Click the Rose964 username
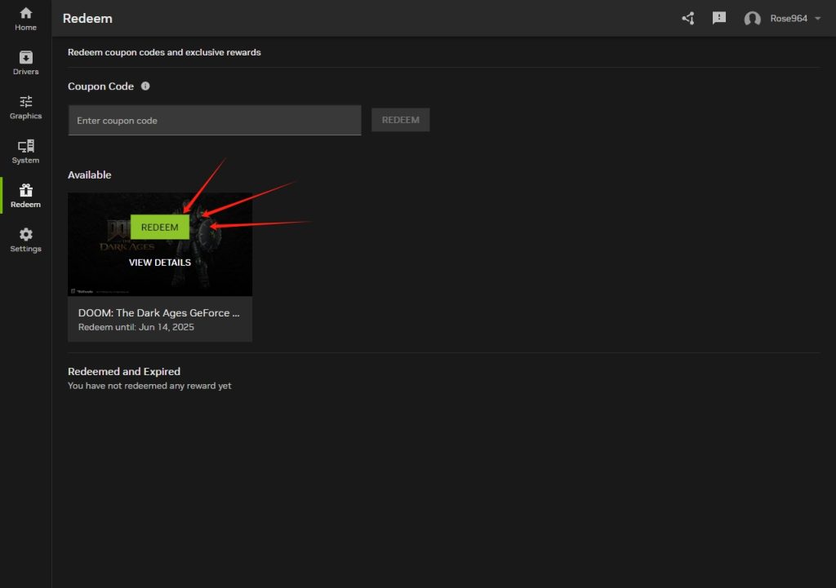 tap(789, 19)
